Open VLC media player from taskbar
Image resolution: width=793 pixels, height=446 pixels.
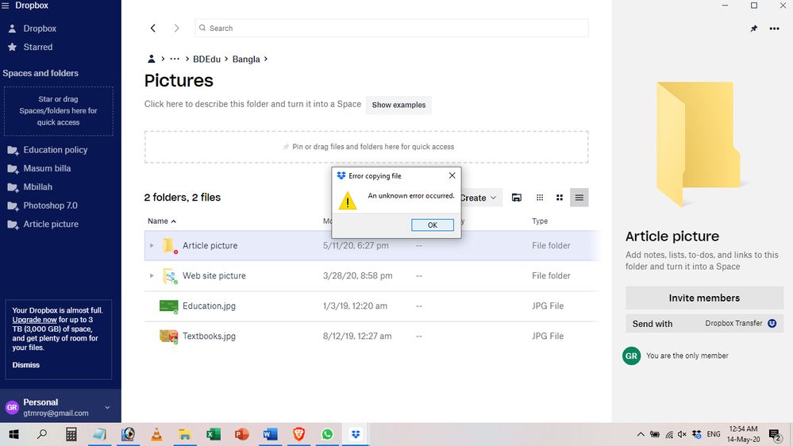point(156,434)
